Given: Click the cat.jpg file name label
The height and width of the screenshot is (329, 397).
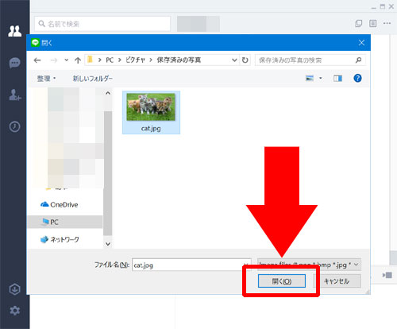Looking at the screenshot, I should pyautogui.click(x=151, y=129).
